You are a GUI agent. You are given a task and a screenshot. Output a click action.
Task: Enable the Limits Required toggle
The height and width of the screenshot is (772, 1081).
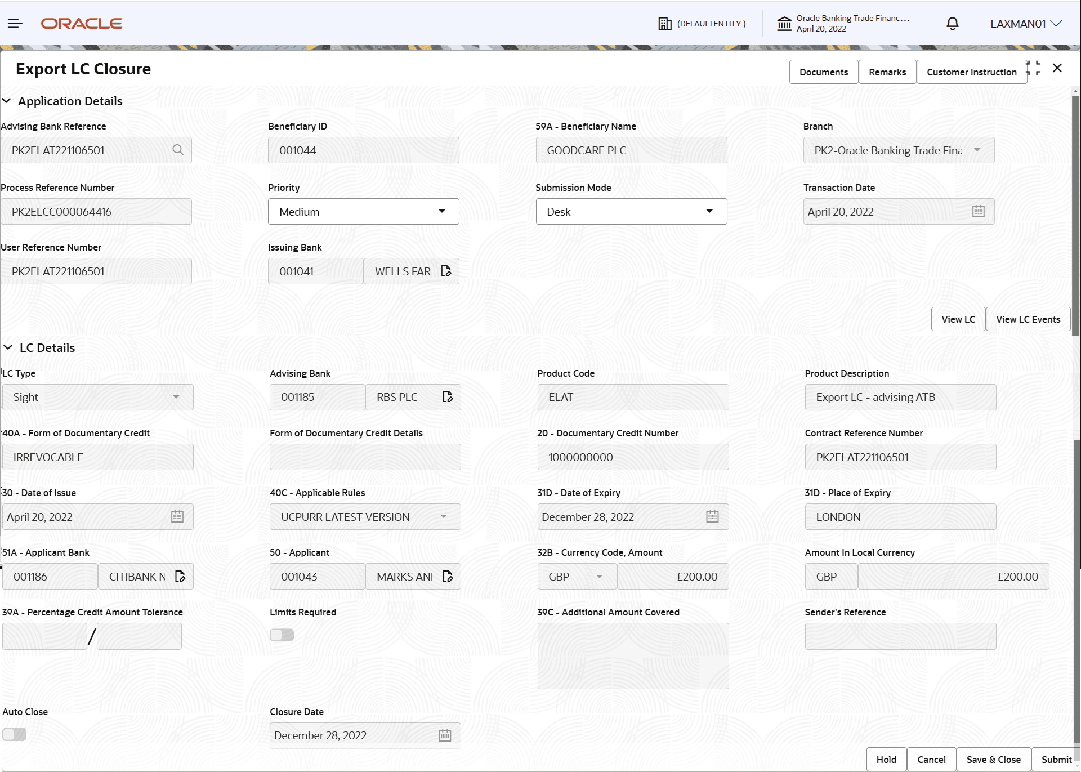coord(282,635)
